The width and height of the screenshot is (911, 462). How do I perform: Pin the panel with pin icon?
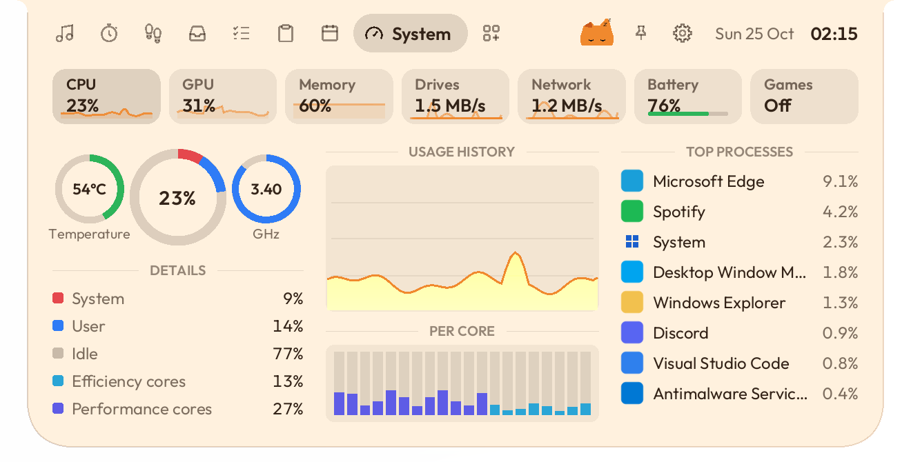(641, 33)
